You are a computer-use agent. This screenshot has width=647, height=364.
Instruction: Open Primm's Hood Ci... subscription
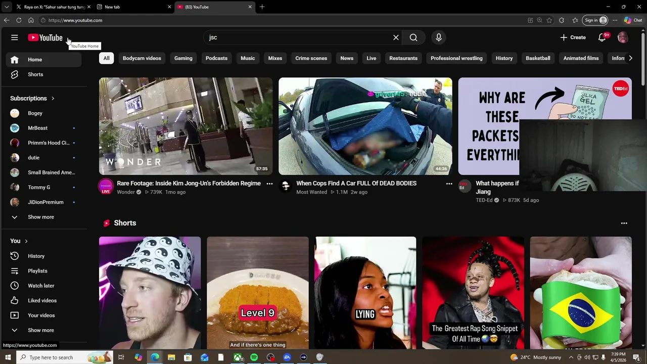coord(44,143)
